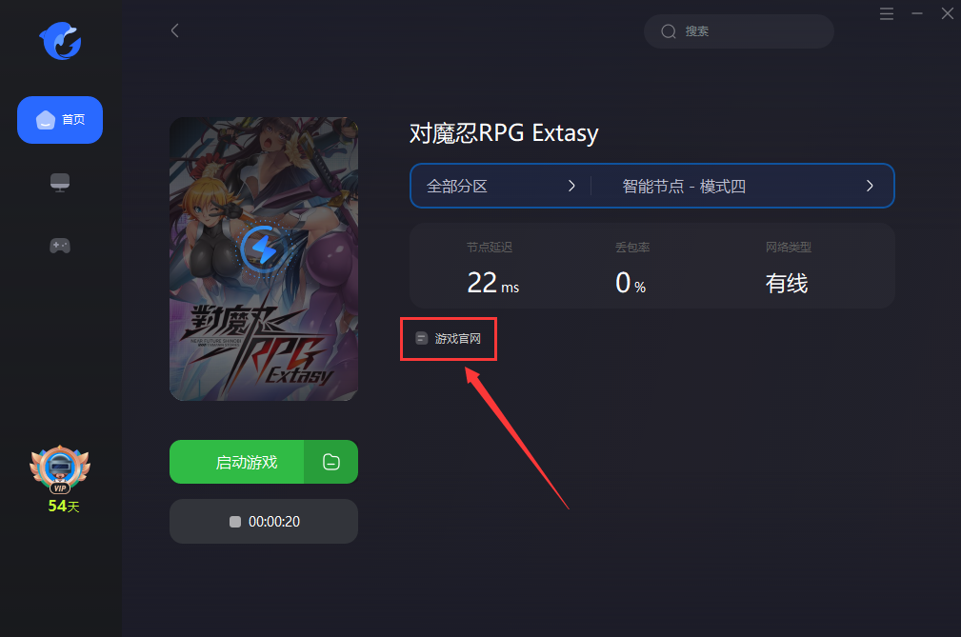Click the 搜索 search input field
The width and height of the screenshot is (961, 637).
pos(738,31)
